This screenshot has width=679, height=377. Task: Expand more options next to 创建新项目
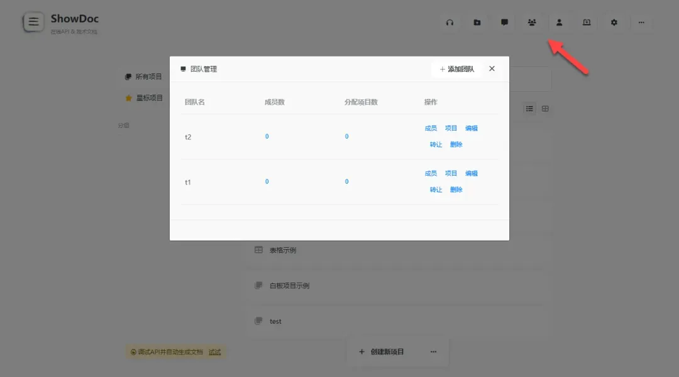tap(433, 352)
